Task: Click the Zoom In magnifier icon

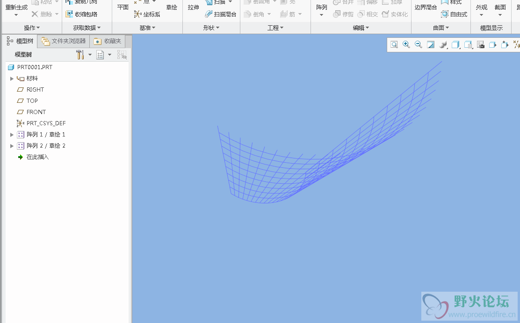Action: coord(406,45)
